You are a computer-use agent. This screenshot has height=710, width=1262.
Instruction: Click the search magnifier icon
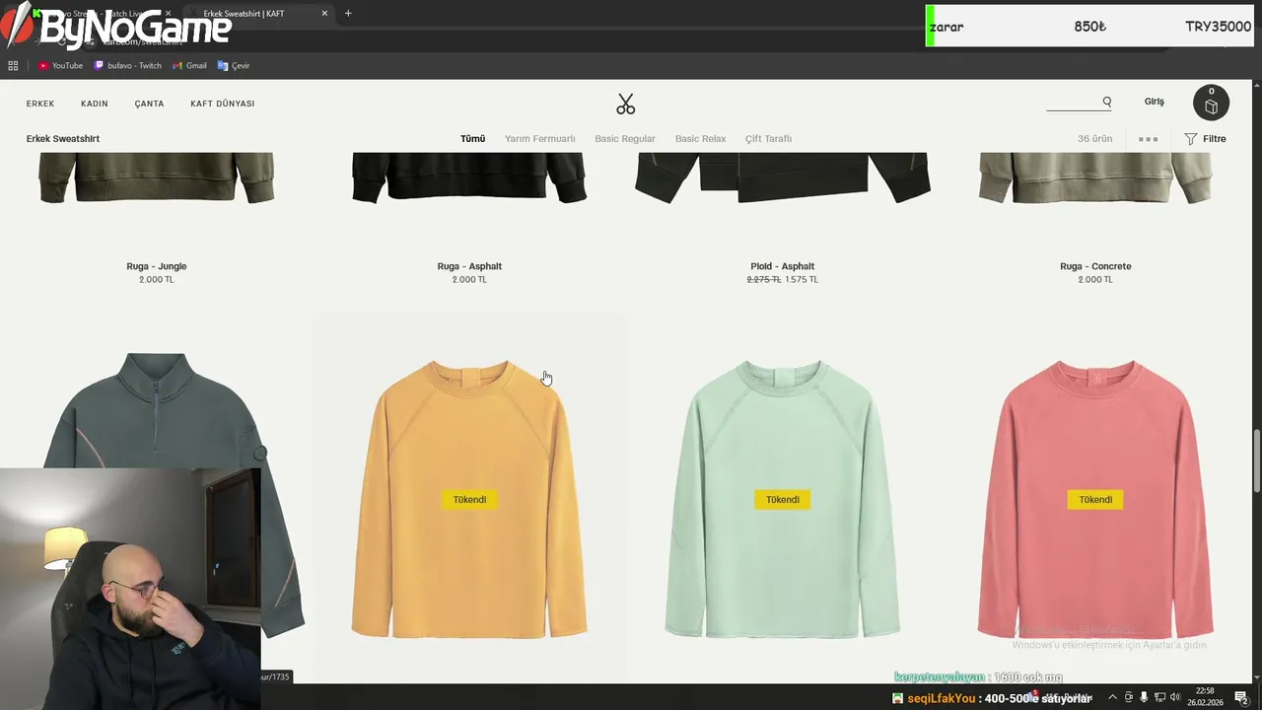pos(1107,102)
